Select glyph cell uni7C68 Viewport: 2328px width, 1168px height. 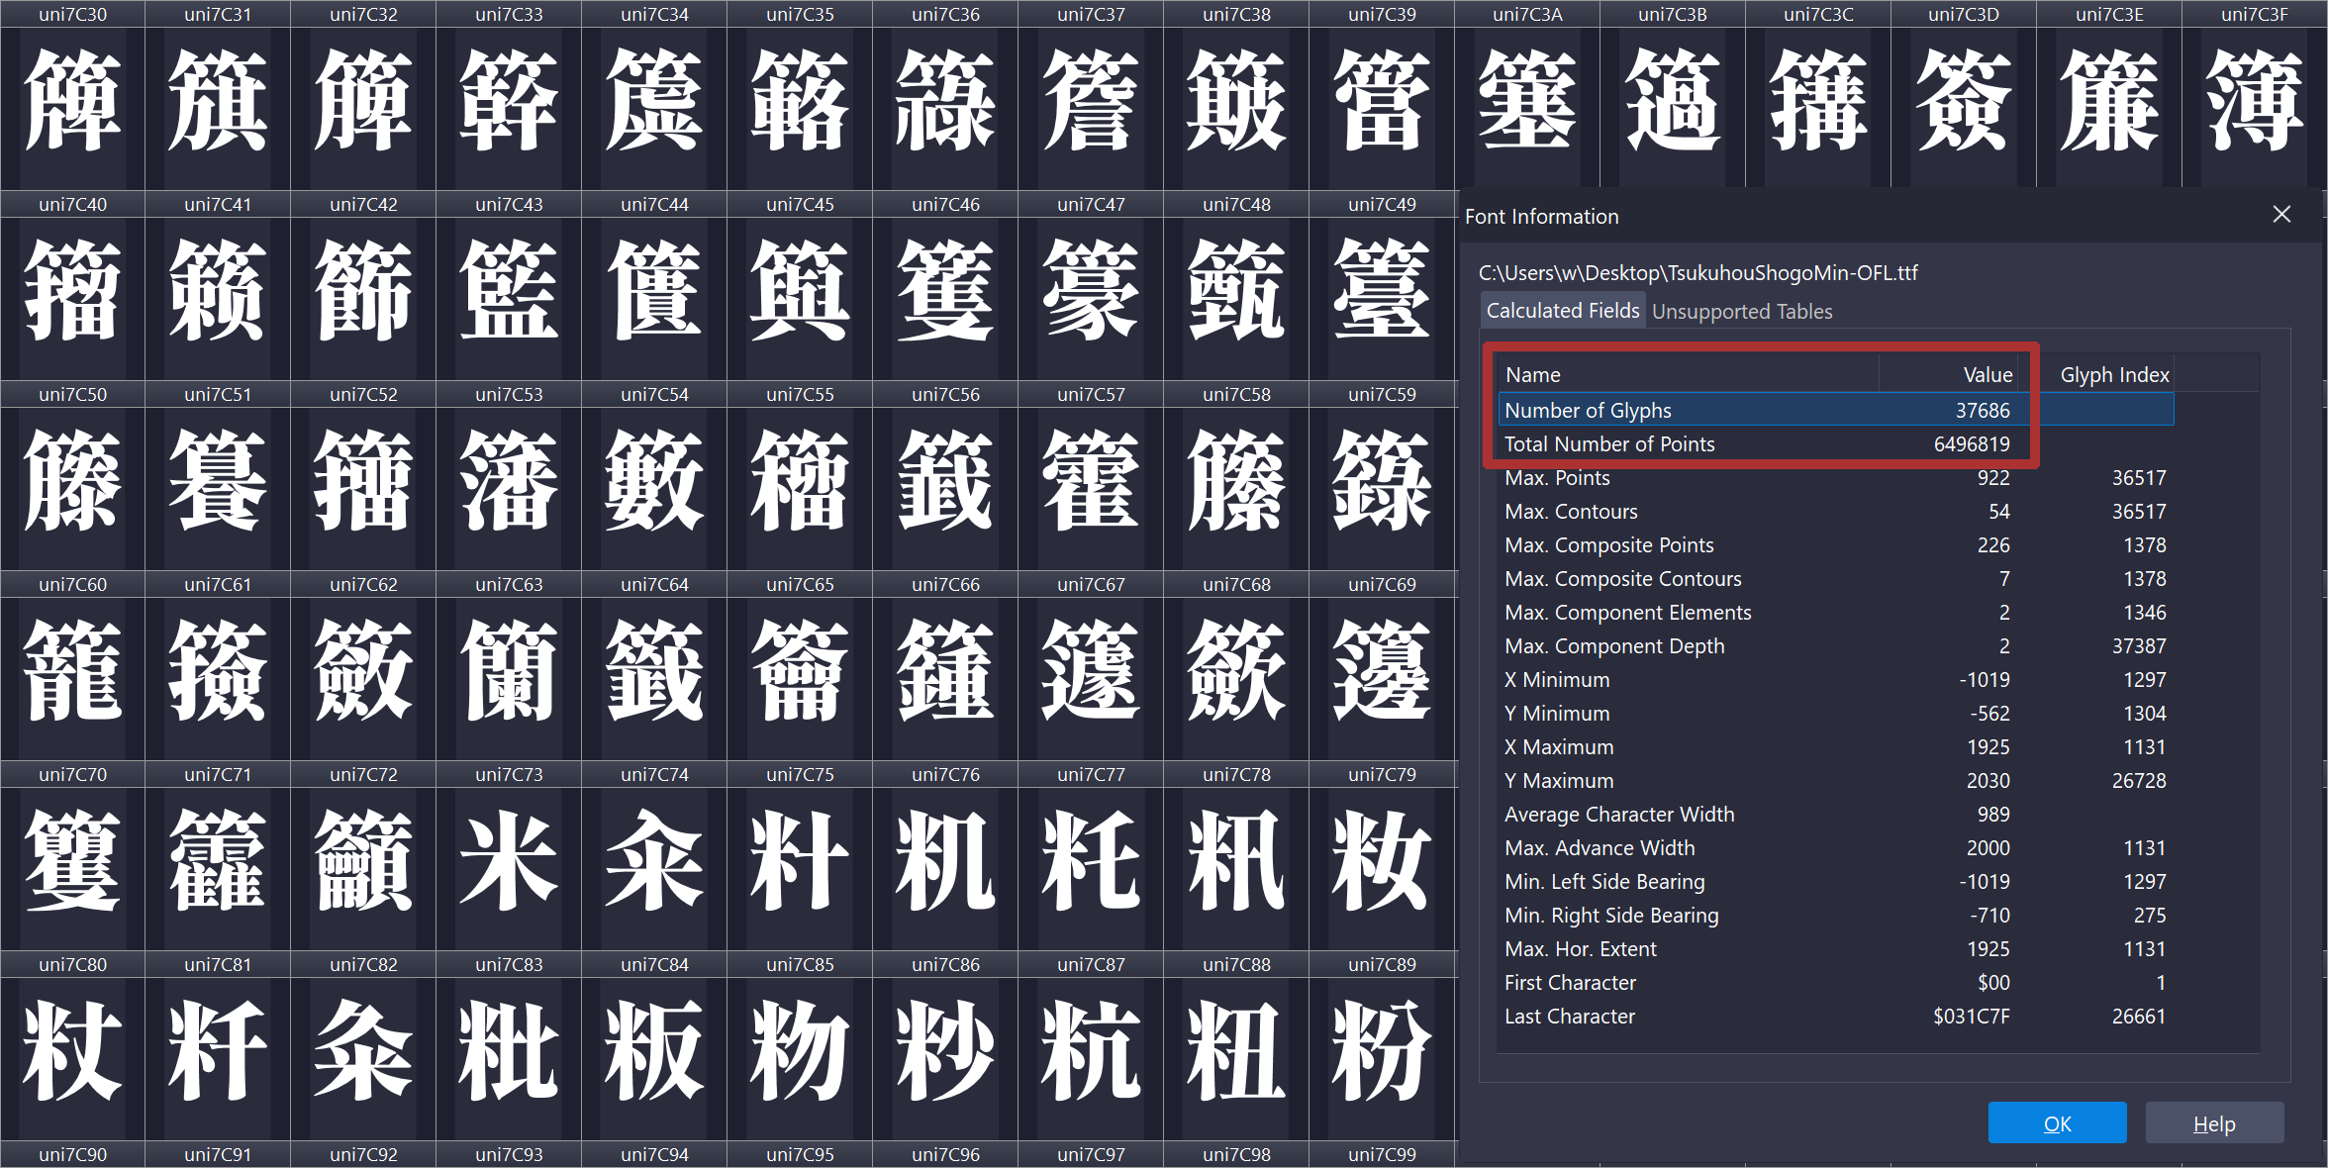1236,665
